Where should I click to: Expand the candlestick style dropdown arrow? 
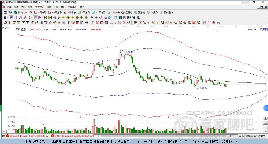tap(32, 18)
